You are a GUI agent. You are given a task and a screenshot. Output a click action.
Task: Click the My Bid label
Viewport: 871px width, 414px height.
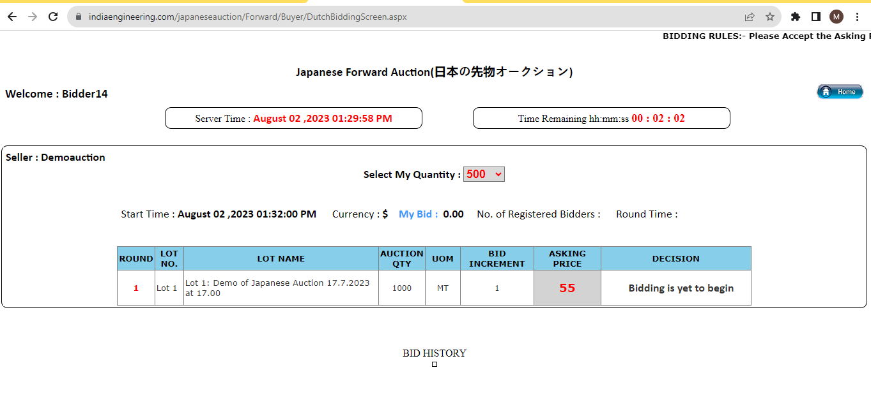point(419,214)
